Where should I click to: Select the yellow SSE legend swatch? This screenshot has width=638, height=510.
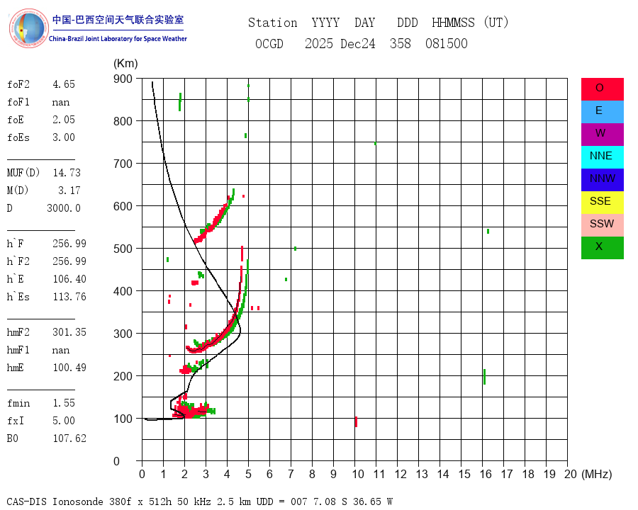click(602, 203)
